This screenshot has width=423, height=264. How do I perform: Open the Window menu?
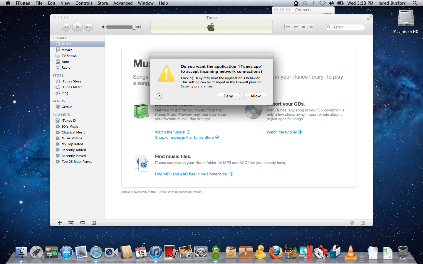146,3
